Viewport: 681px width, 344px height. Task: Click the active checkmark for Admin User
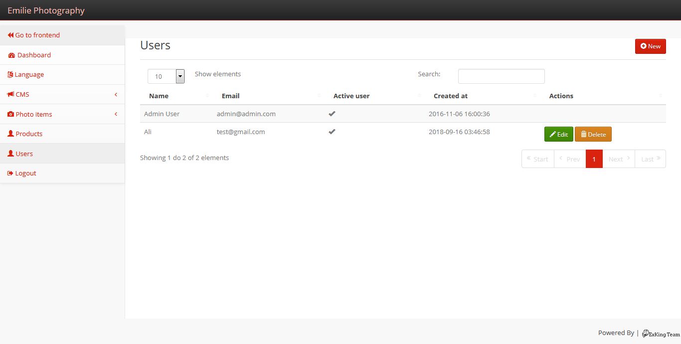[332, 114]
